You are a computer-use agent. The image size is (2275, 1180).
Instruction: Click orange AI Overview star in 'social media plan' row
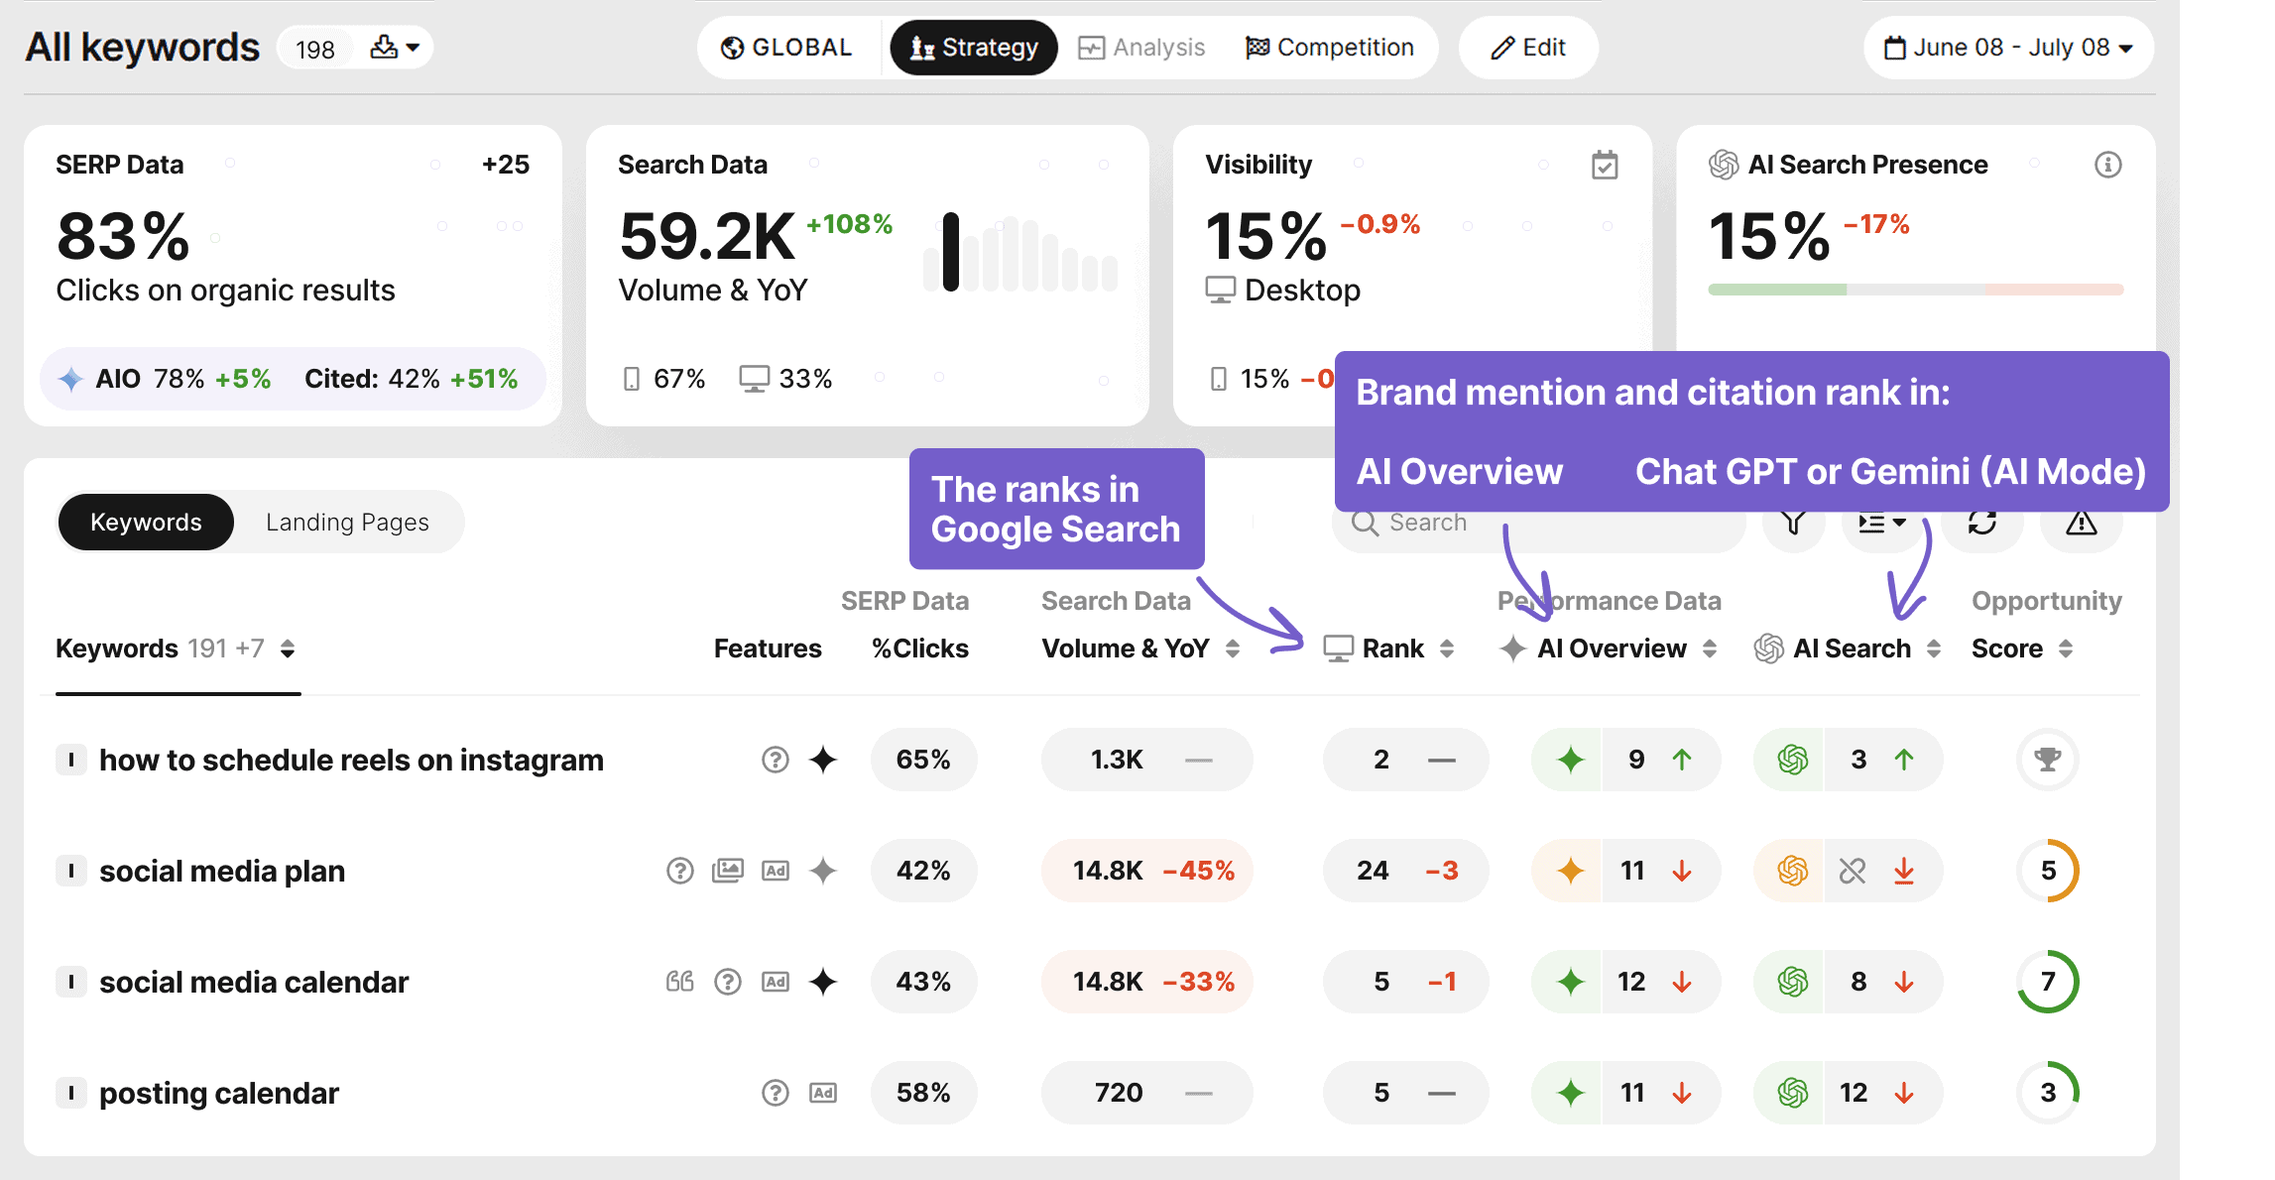[x=1570, y=872]
